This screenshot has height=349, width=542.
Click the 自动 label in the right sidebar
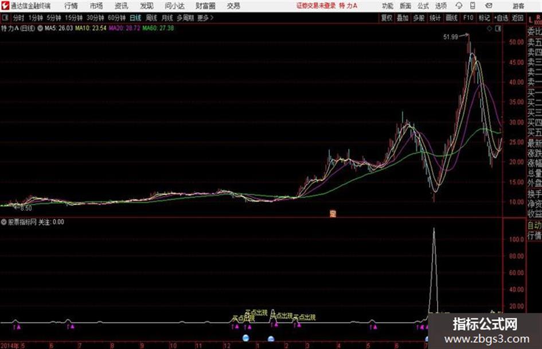[x=535, y=226]
